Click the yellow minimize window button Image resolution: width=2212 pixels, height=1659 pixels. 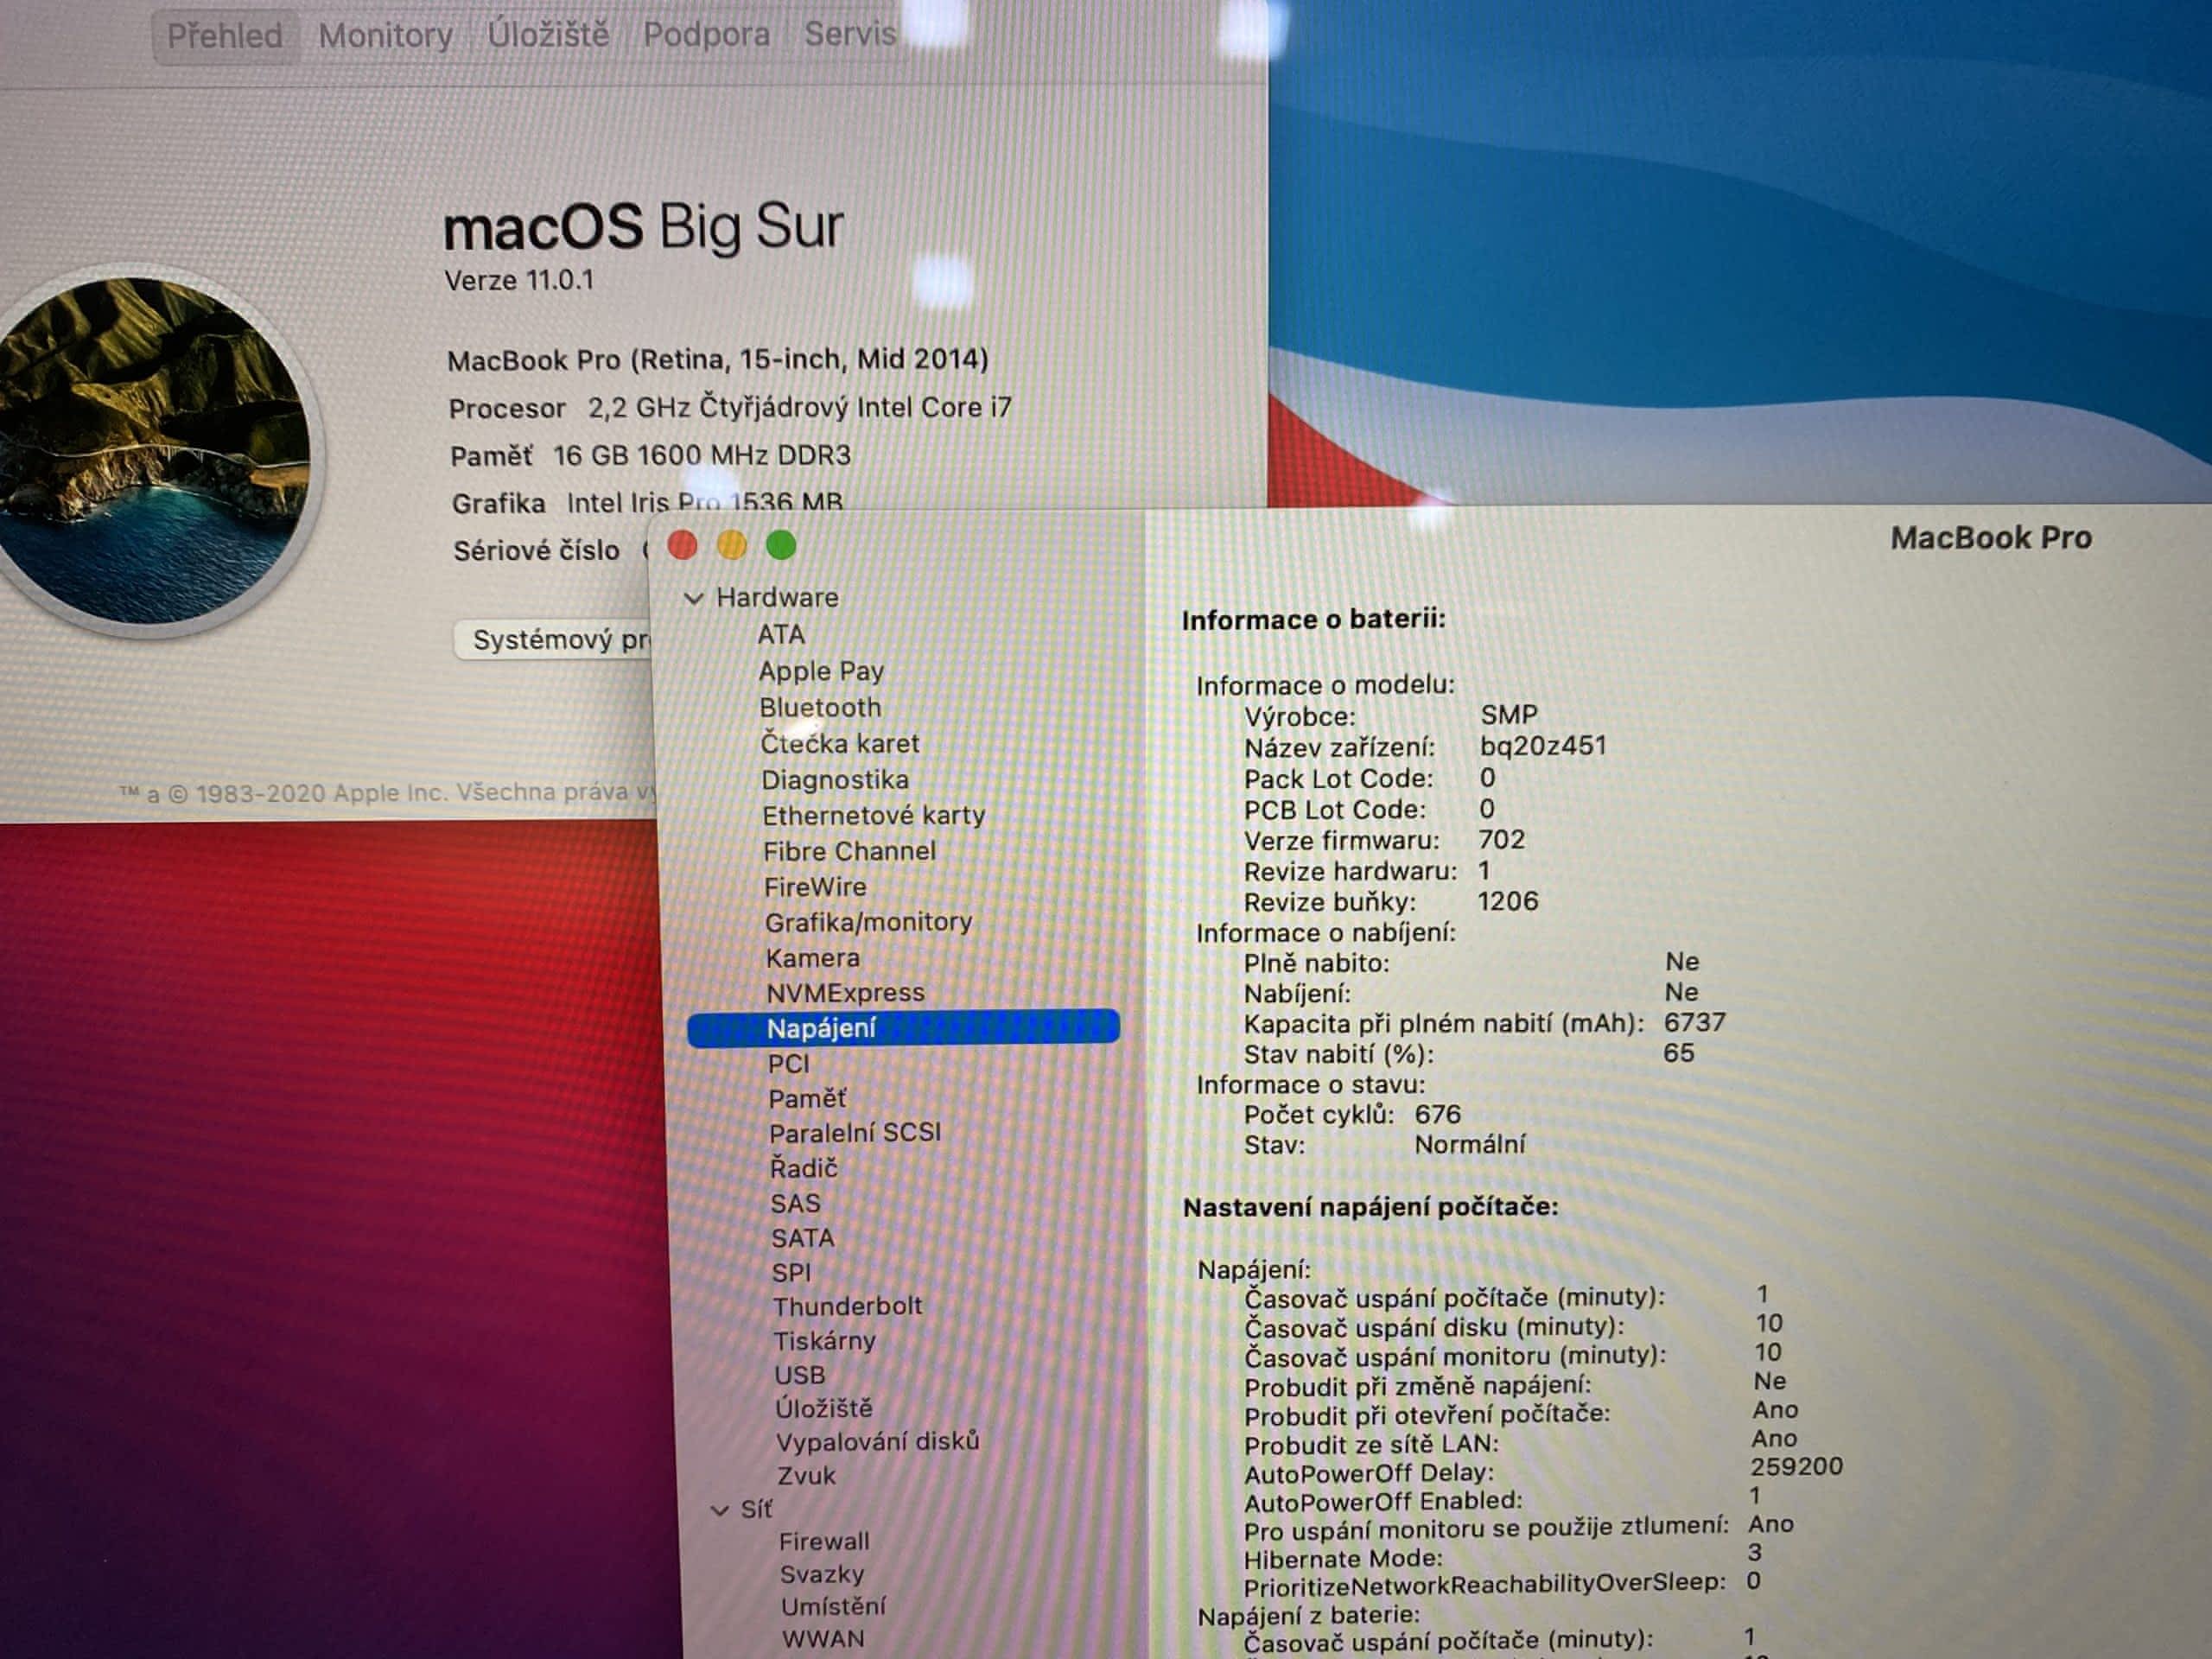tap(732, 545)
